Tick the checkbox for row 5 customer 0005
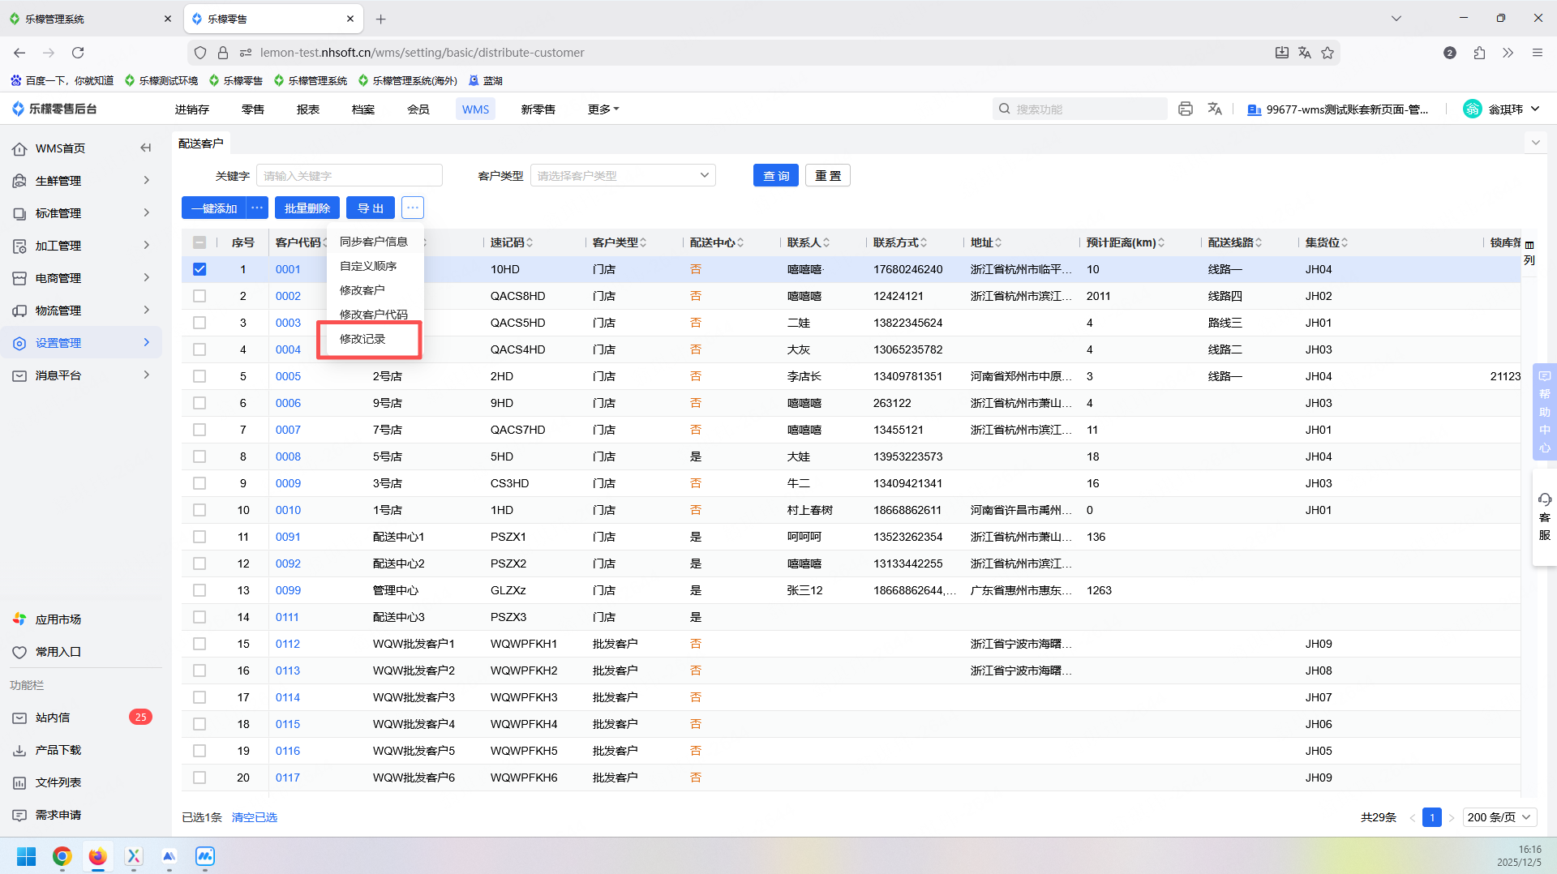Viewport: 1557px width, 874px height. (x=199, y=376)
